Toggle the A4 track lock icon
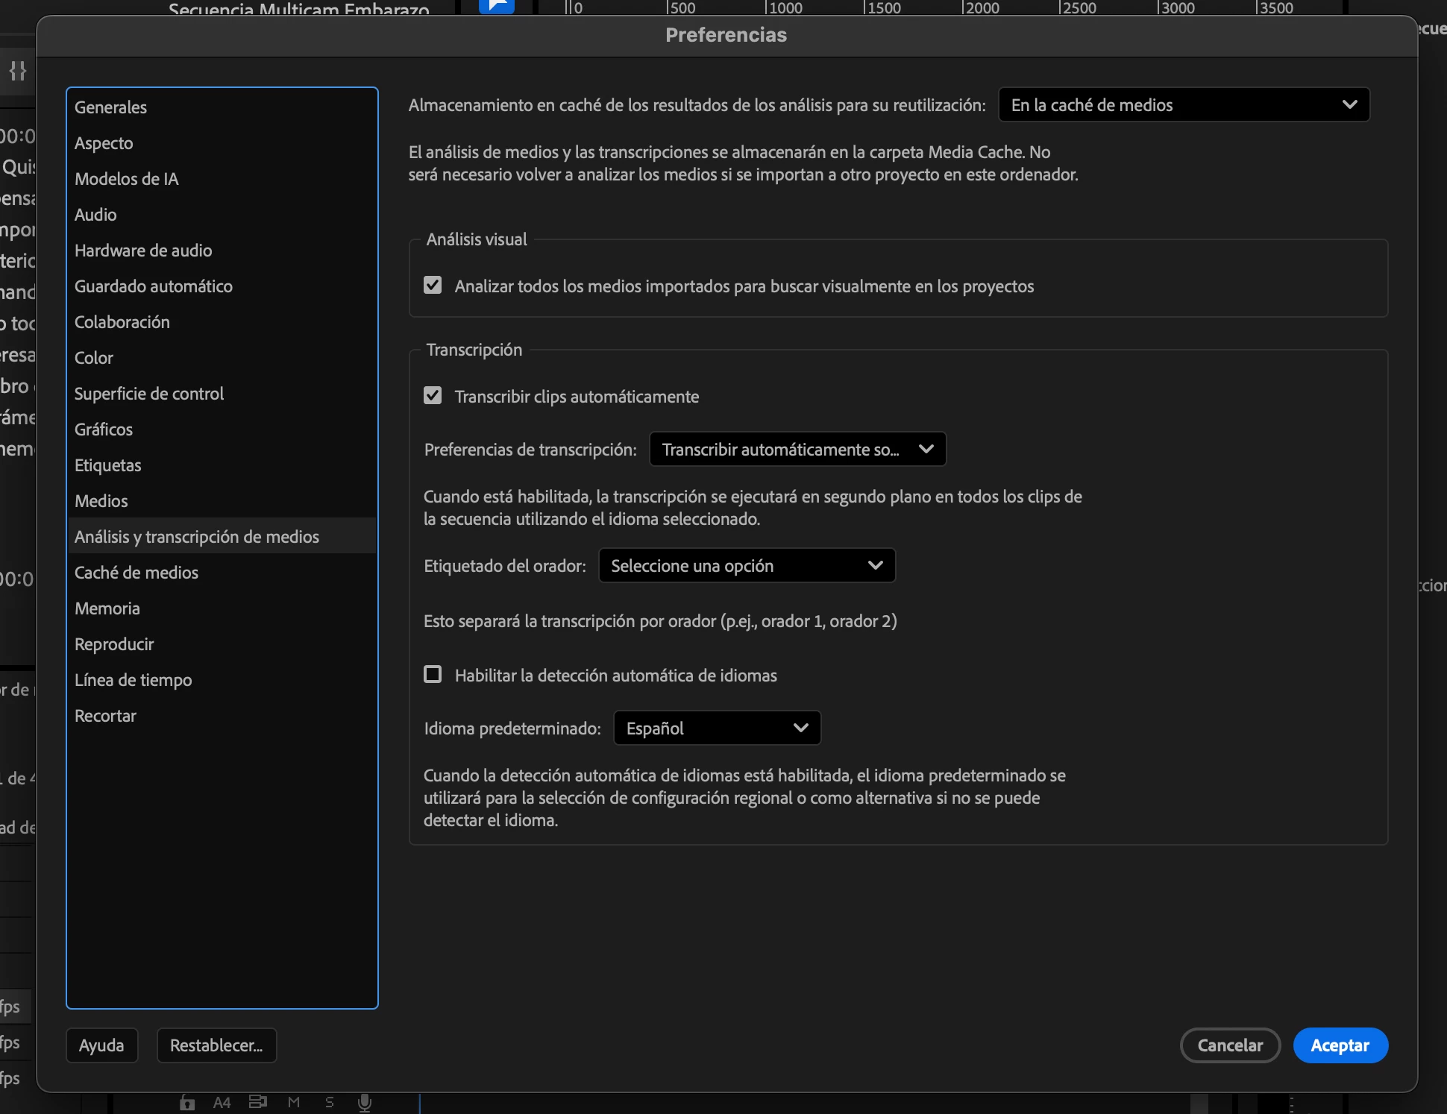1447x1114 pixels. coord(187,1103)
